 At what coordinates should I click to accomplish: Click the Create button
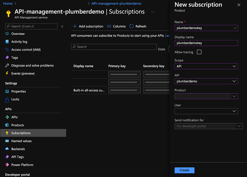tap(184, 170)
